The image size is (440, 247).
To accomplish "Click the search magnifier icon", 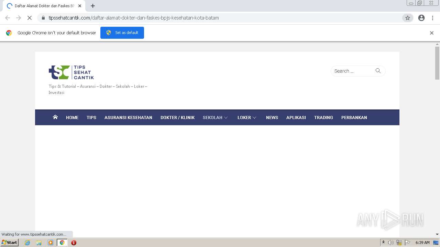I will pos(378,71).
